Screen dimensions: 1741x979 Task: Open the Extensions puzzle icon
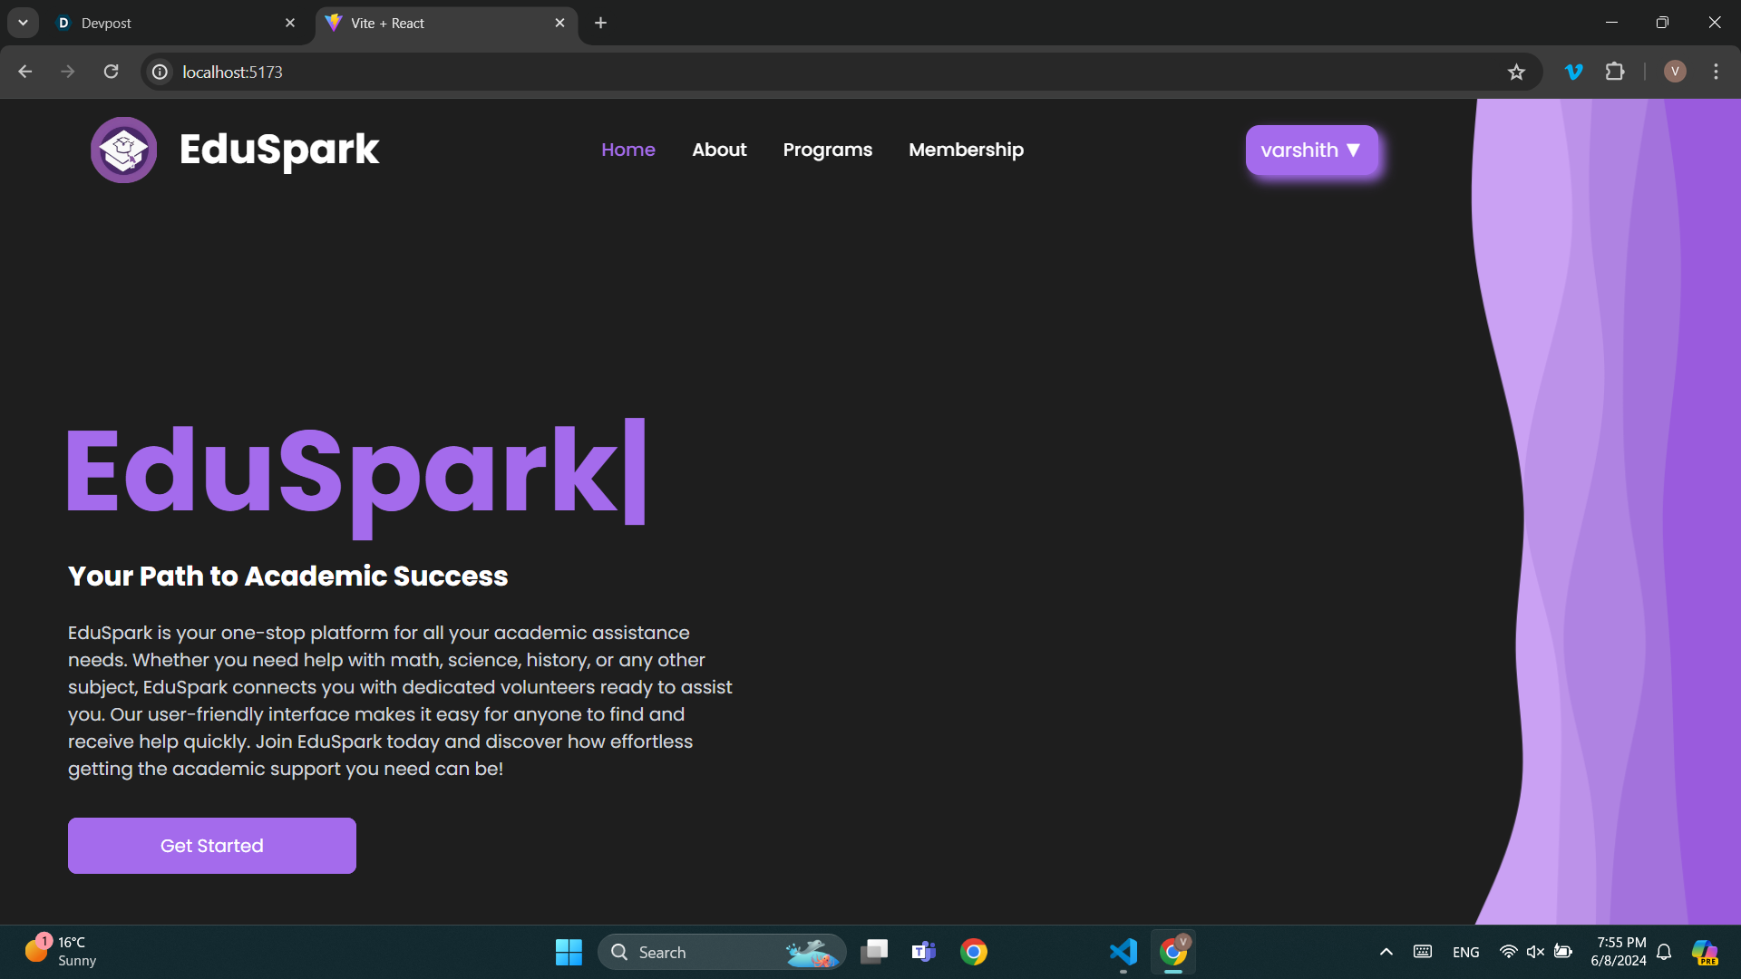(x=1615, y=72)
